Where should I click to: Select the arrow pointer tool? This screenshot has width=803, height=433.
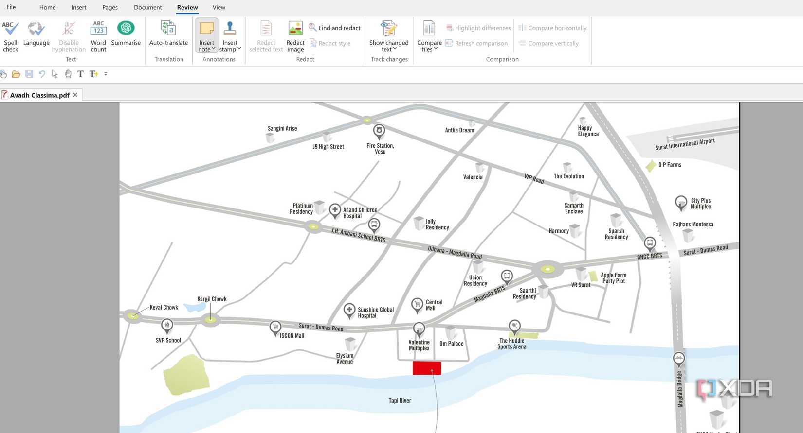(x=55, y=74)
